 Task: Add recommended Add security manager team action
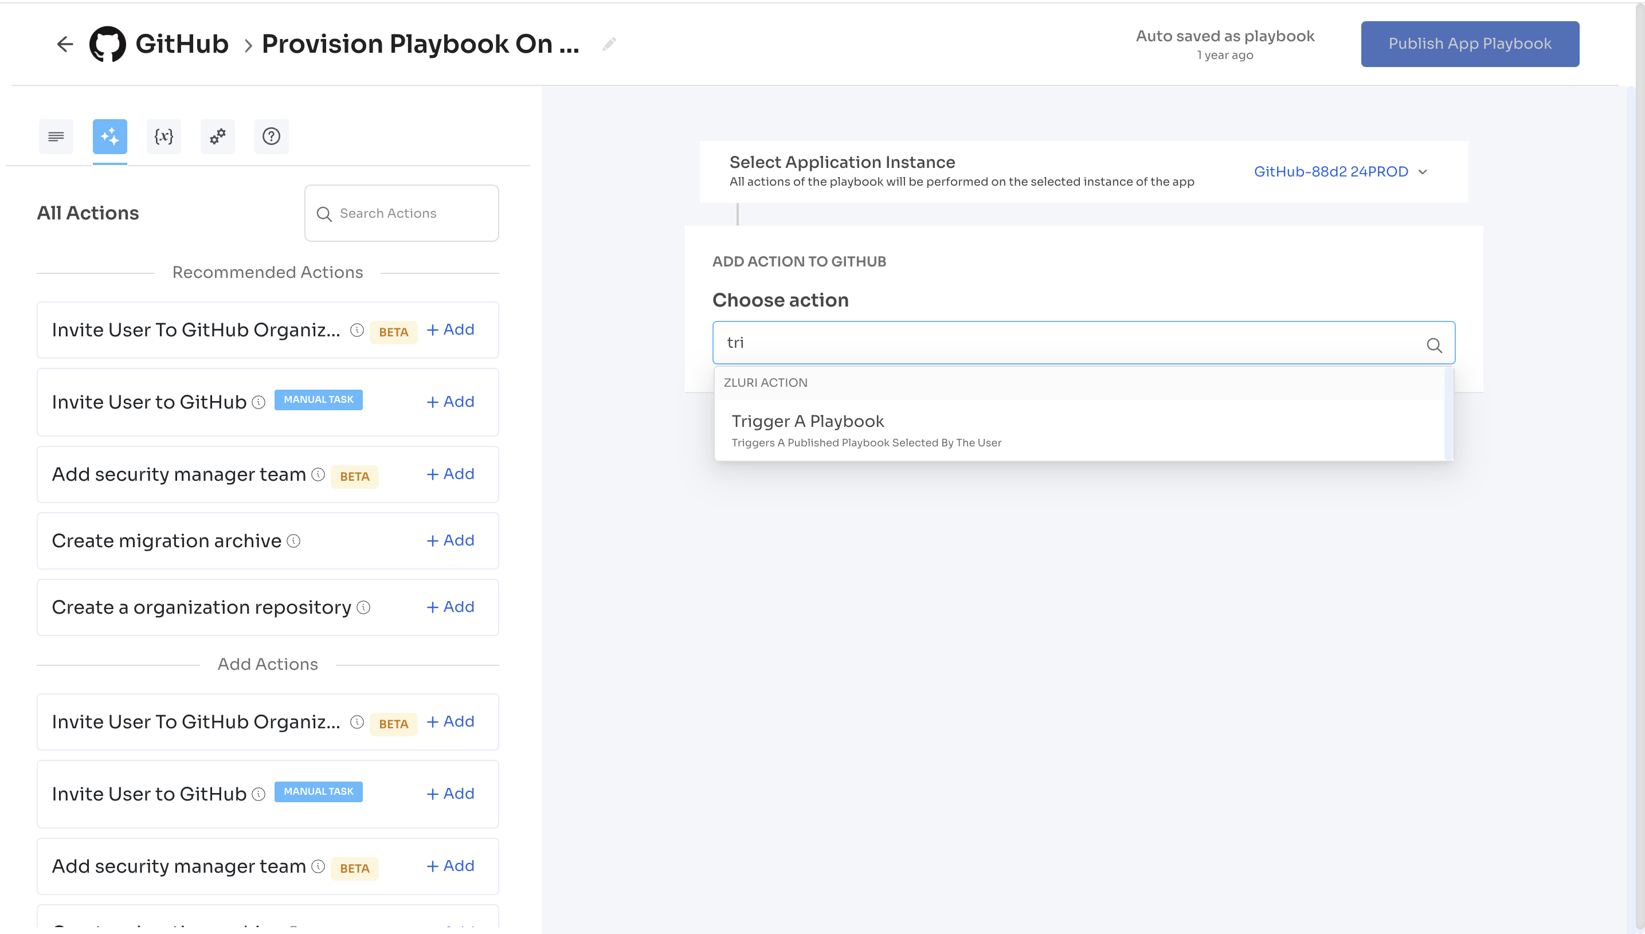(451, 474)
